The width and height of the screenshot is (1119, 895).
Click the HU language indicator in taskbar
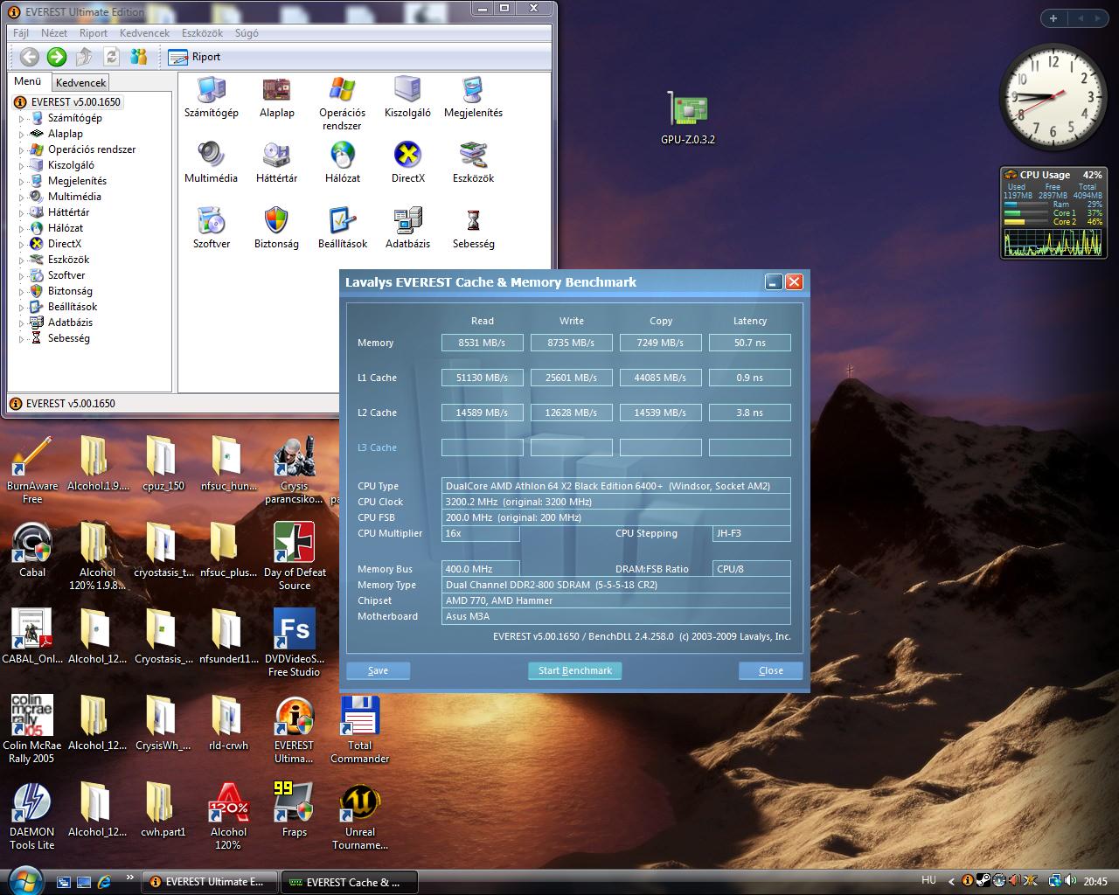tap(928, 881)
